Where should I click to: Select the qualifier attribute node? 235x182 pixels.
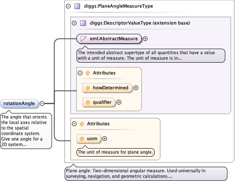point(99,102)
